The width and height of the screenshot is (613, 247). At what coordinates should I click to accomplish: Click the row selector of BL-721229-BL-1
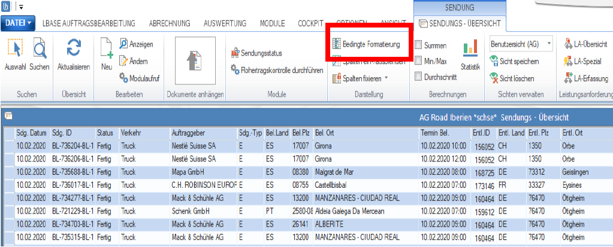pyautogui.click(x=10, y=211)
